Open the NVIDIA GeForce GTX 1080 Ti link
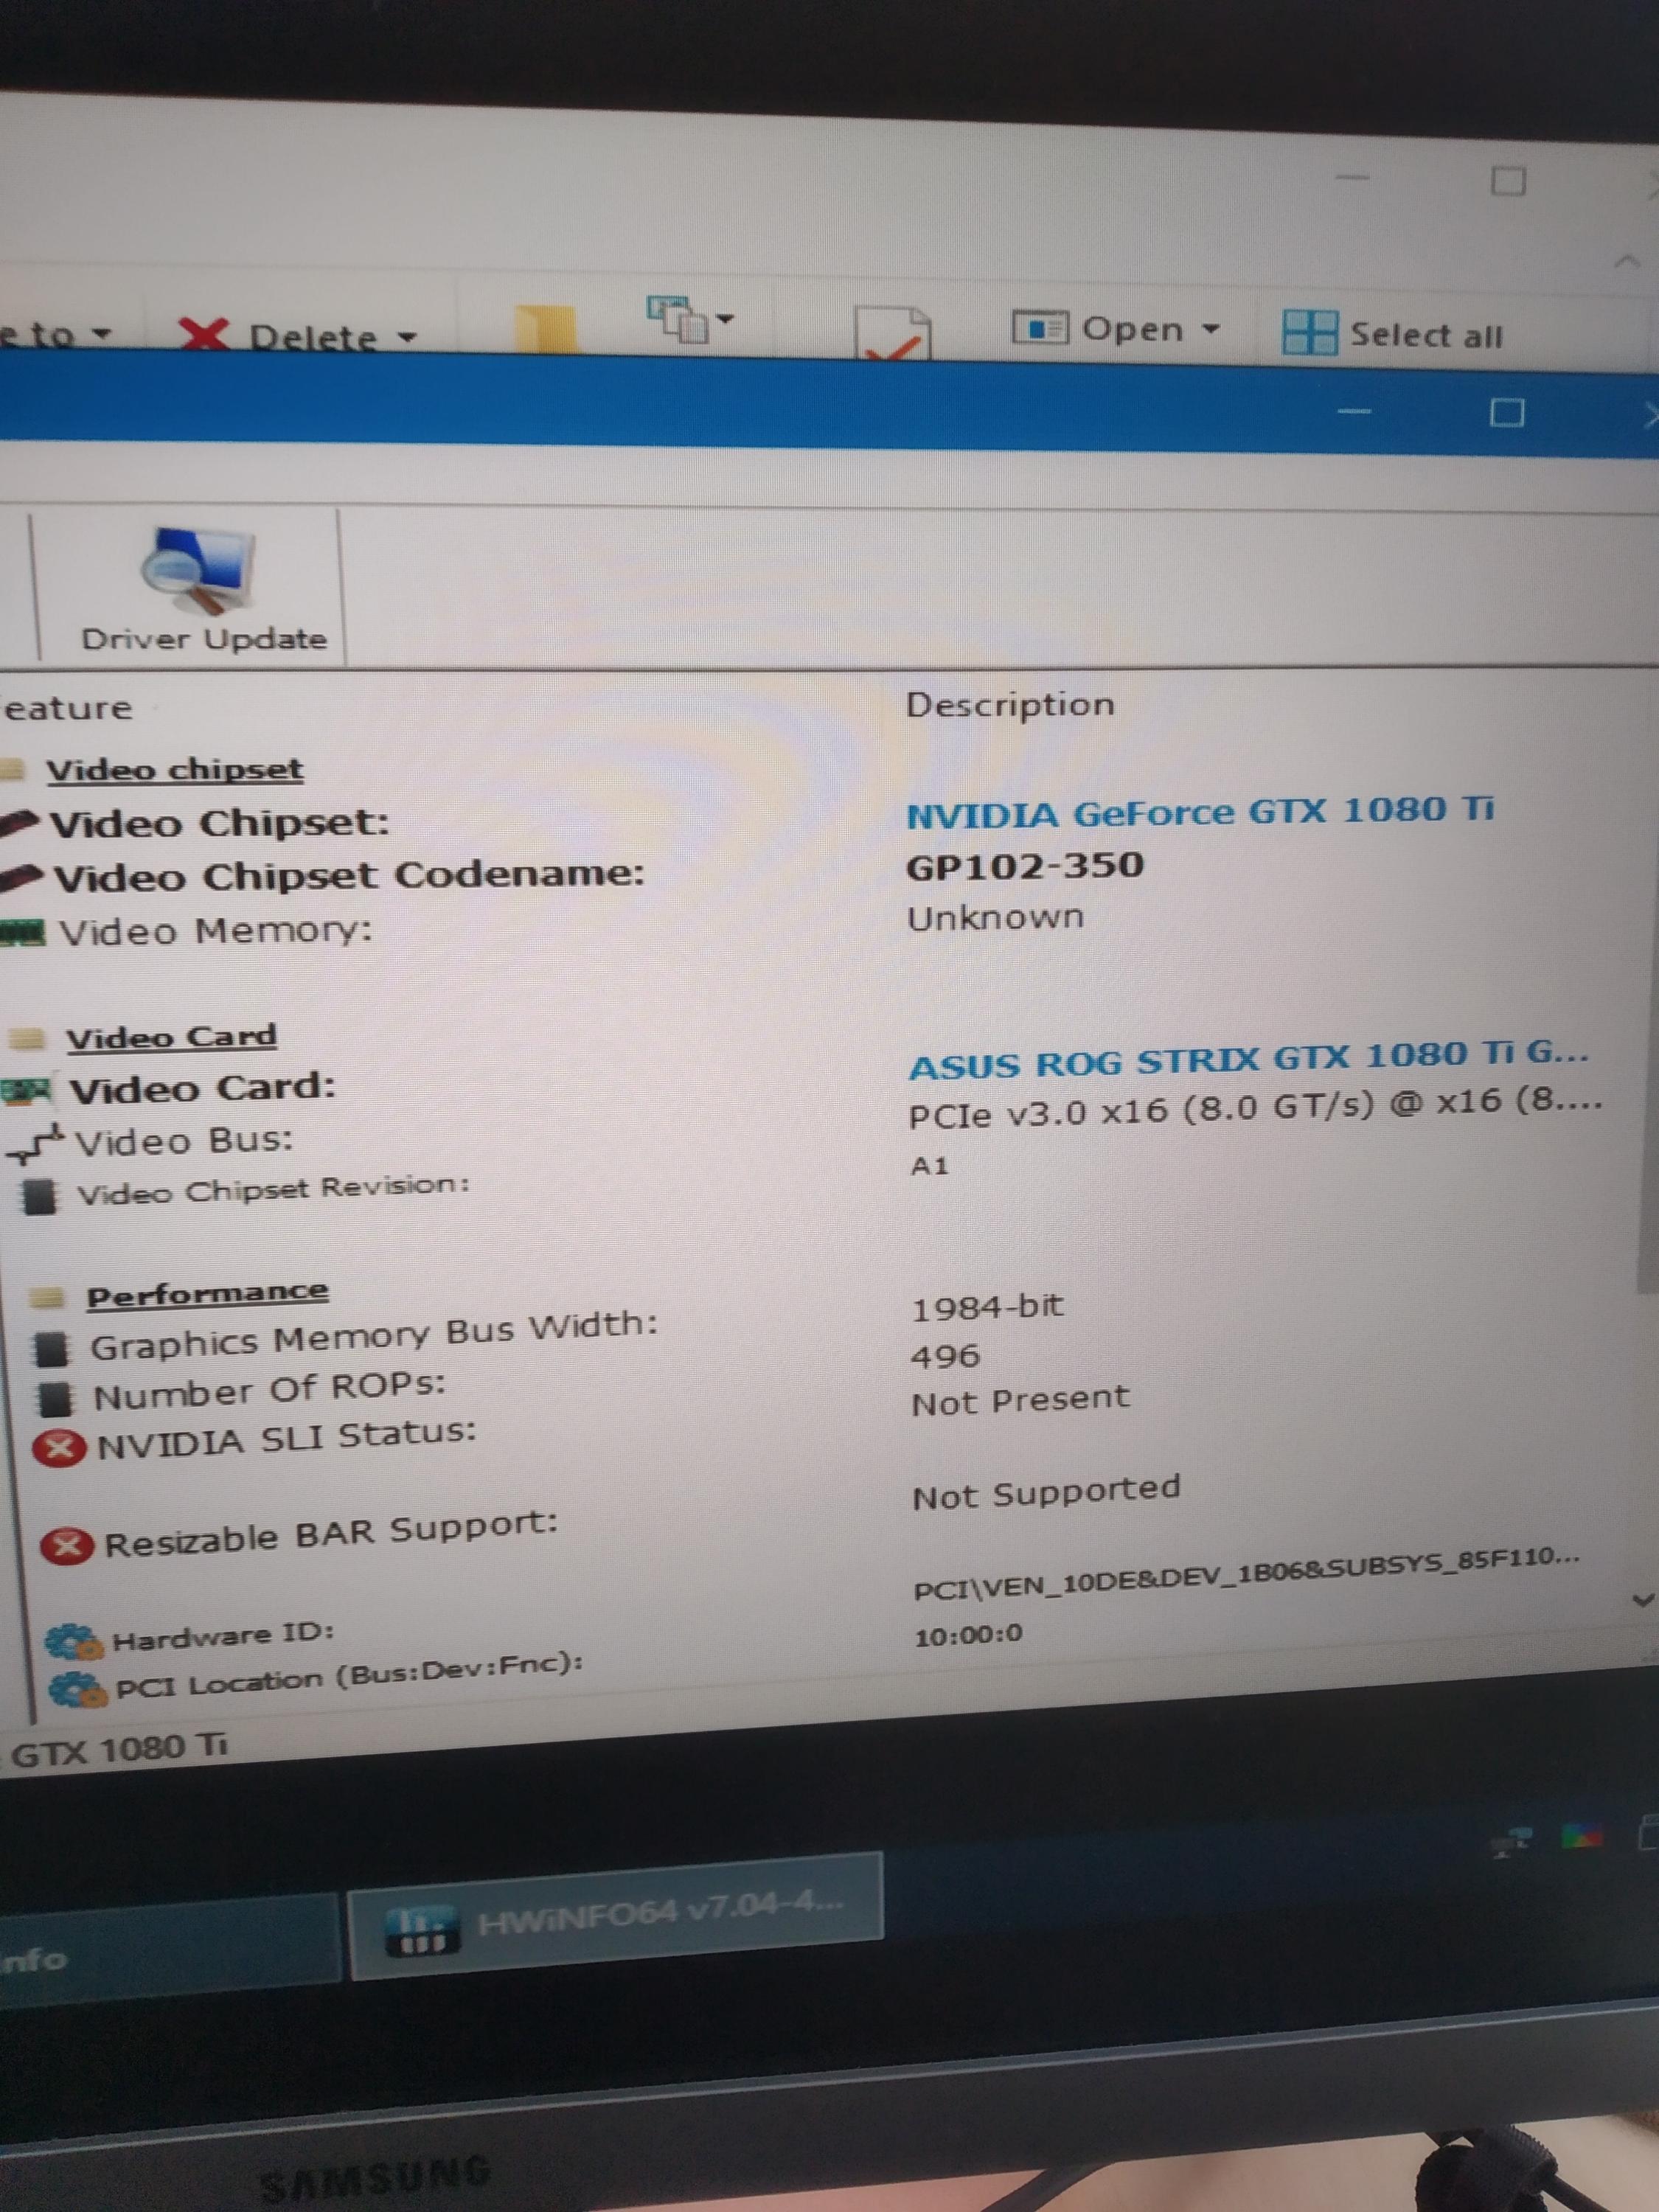The image size is (1659, 2212). 1199,812
